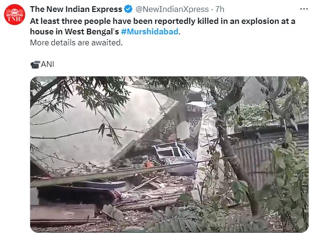Click the 'West Bengal's' text in tweet
Viewport: 311px width, 235px height.
click(x=92, y=32)
